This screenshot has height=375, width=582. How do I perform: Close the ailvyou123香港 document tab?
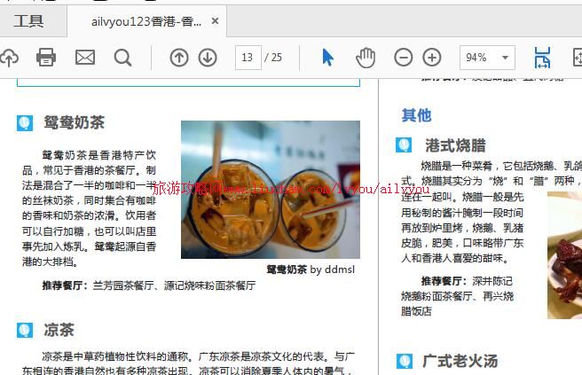[216, 21]
